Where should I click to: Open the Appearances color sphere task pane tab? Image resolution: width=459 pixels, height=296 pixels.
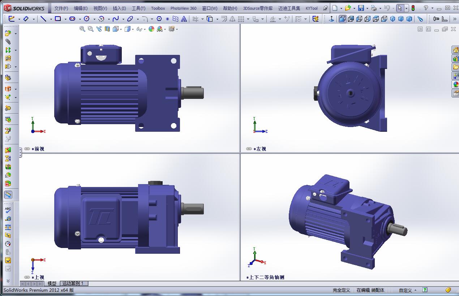[455, 84]
